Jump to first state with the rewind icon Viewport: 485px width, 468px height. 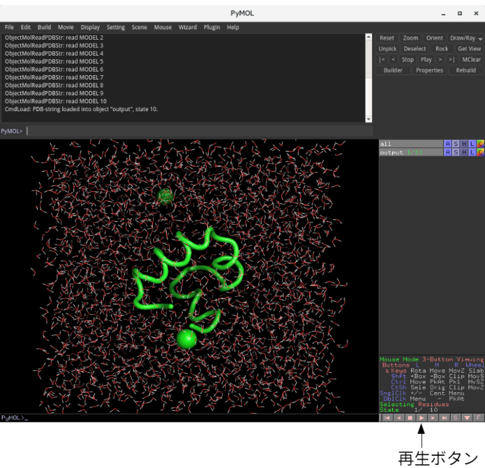click(386, 417)
